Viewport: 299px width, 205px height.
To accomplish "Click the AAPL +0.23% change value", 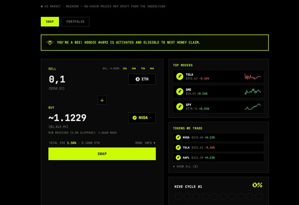I will (210, 157).
